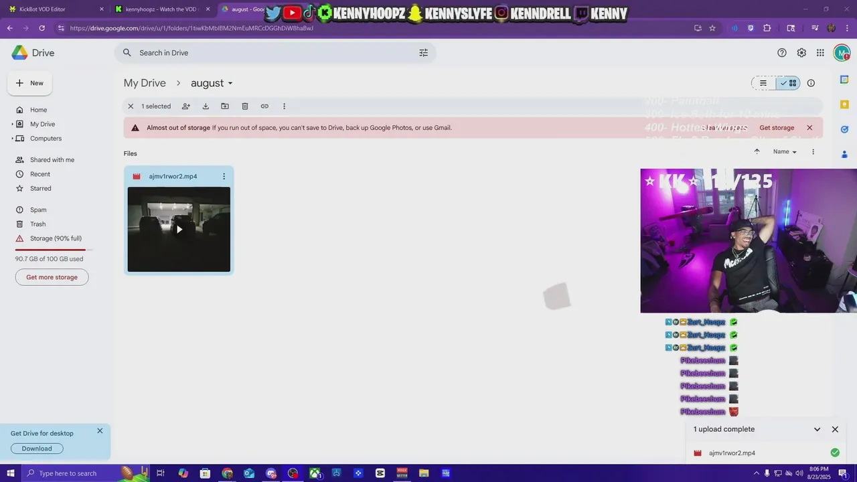Switch to kennyhoopz Watch the VOD tab
Image resolution: width=857 pixels, height=482 pixels.
(x=163, y=9)
